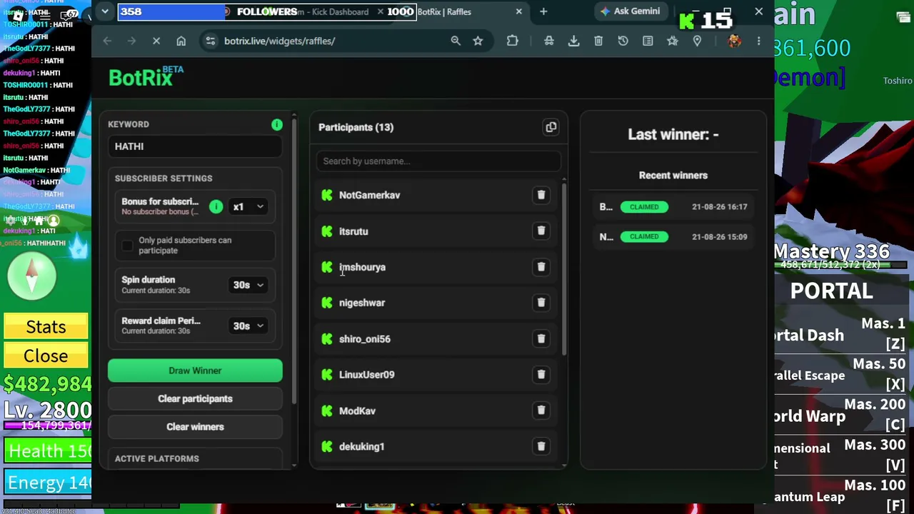Viewport: 914px width, 514px height.
Task: Click the yellow Close button in game
Action: click(x=46, y=356)
